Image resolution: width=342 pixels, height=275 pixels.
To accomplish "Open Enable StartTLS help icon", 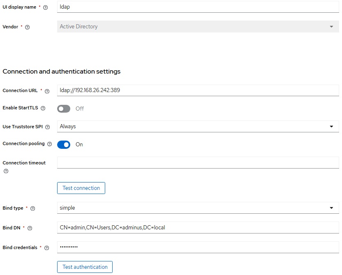I will [43, 108].
